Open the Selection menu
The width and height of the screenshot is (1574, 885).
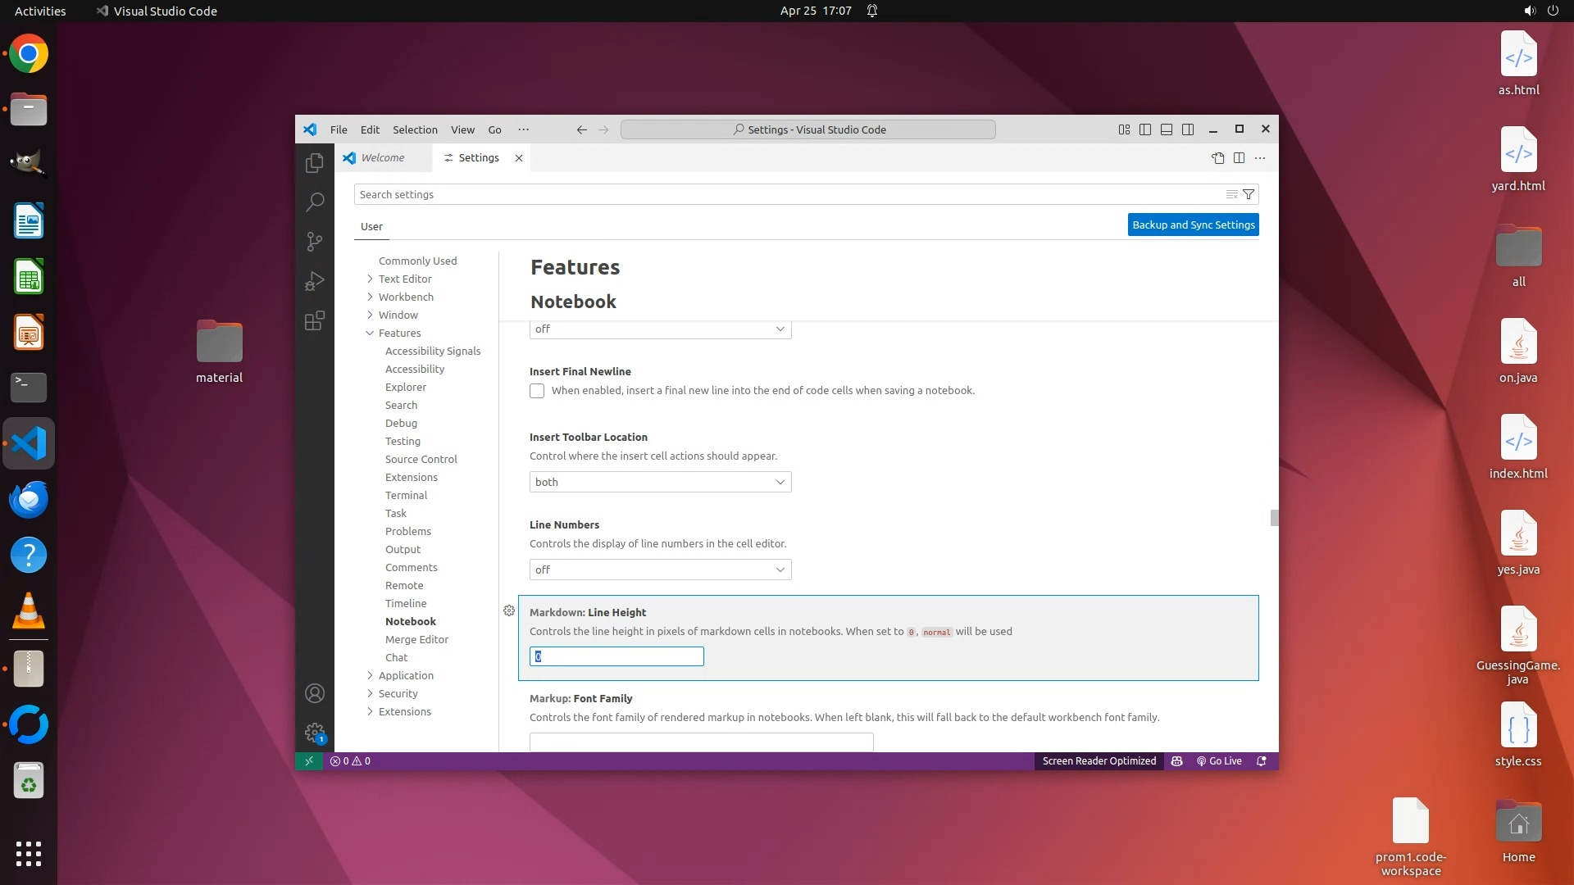point(415,129)
